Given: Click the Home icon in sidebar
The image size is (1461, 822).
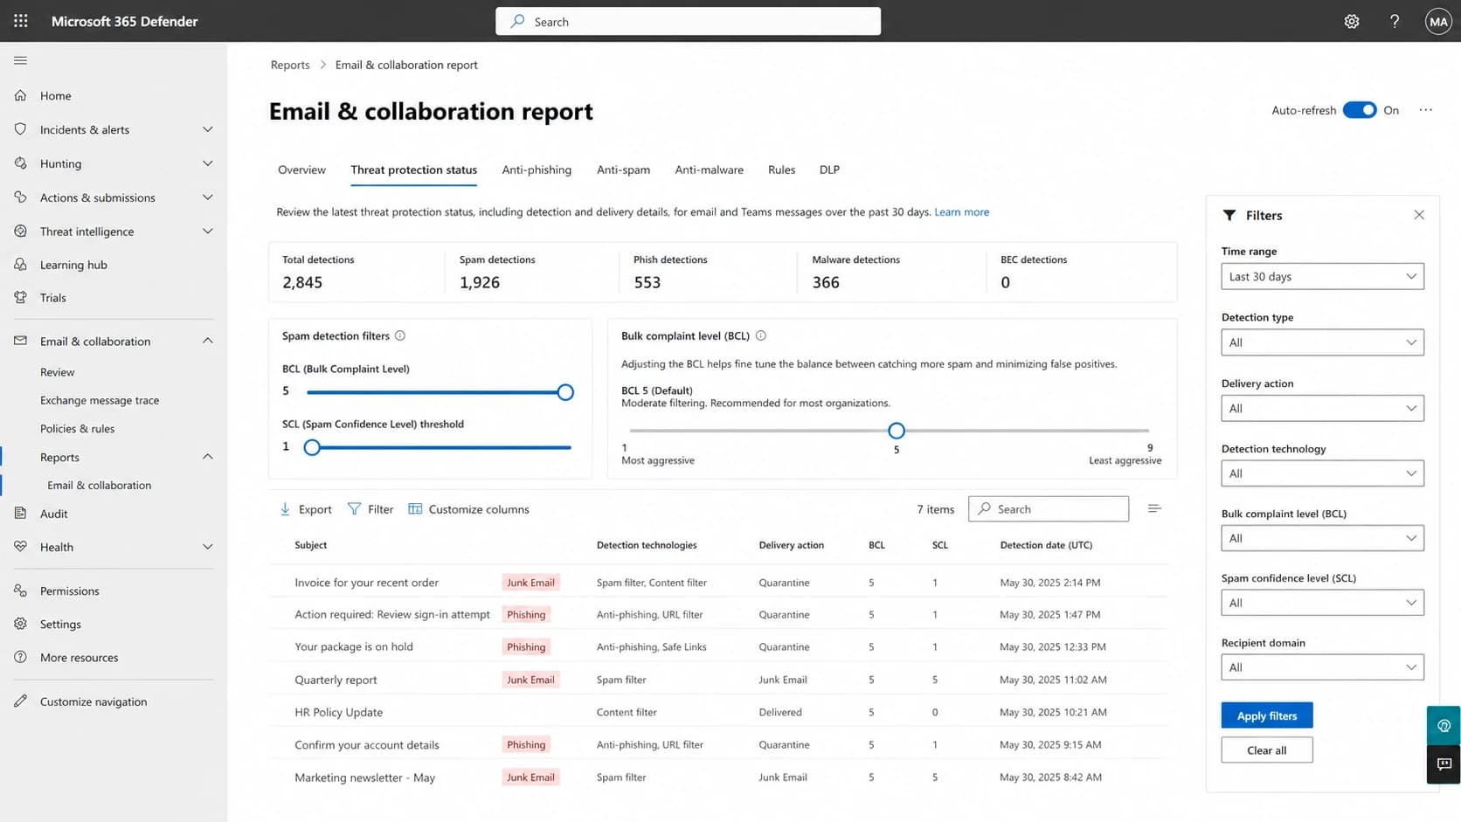Looking at the screenshot, I should [x=21, y=95].
